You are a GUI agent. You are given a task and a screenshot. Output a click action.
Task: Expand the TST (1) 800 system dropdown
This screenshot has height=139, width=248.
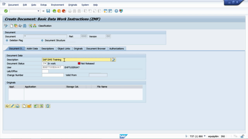click(205, 136)
